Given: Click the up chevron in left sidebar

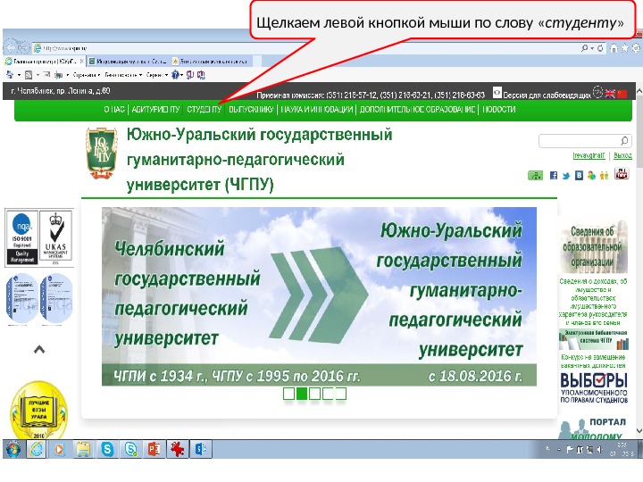Looking at the screenshot, I should pyautogui.click(x=39, y=350).
